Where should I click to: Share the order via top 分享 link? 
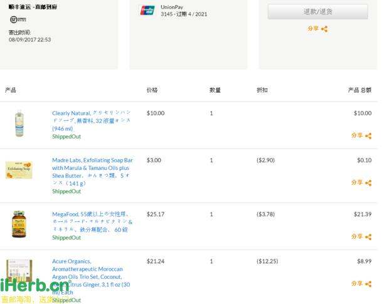[317, 29]
